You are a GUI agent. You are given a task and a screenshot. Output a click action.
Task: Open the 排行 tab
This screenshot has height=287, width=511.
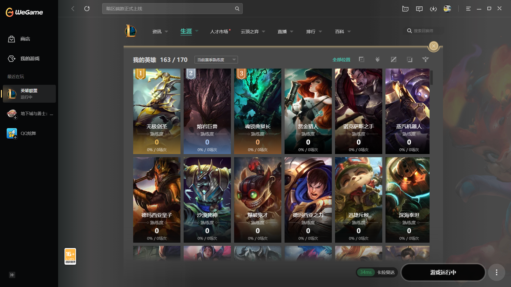(311, 32)
